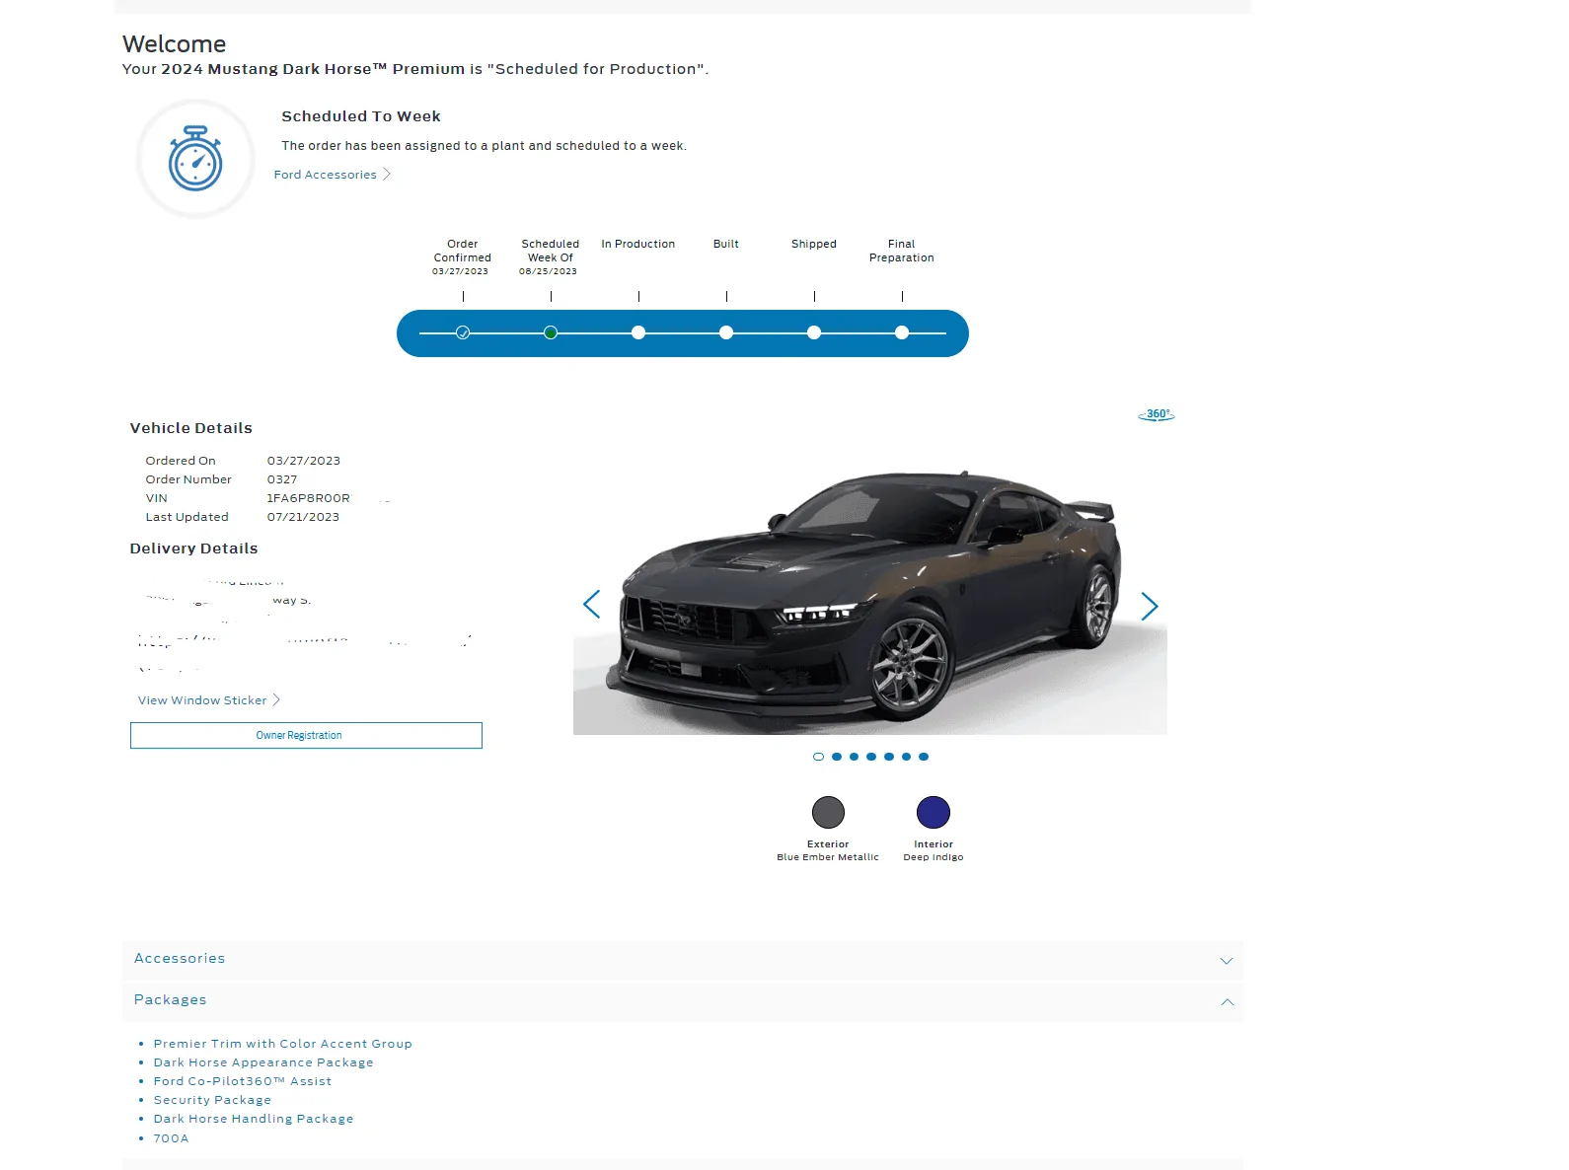The height and width of the screenshot is (1170, 1569).
Task: Click the Shipped timeline dot
Action: tap(814, 332)
